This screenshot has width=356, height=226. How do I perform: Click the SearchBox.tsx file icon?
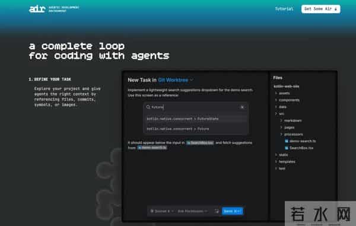(x=287, y=148)
